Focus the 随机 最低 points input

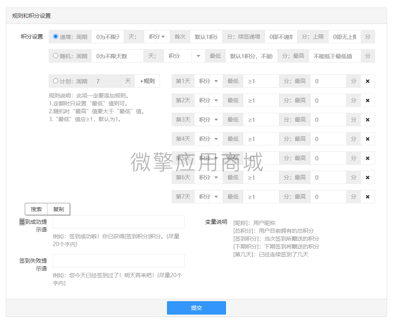coord(252,56)
